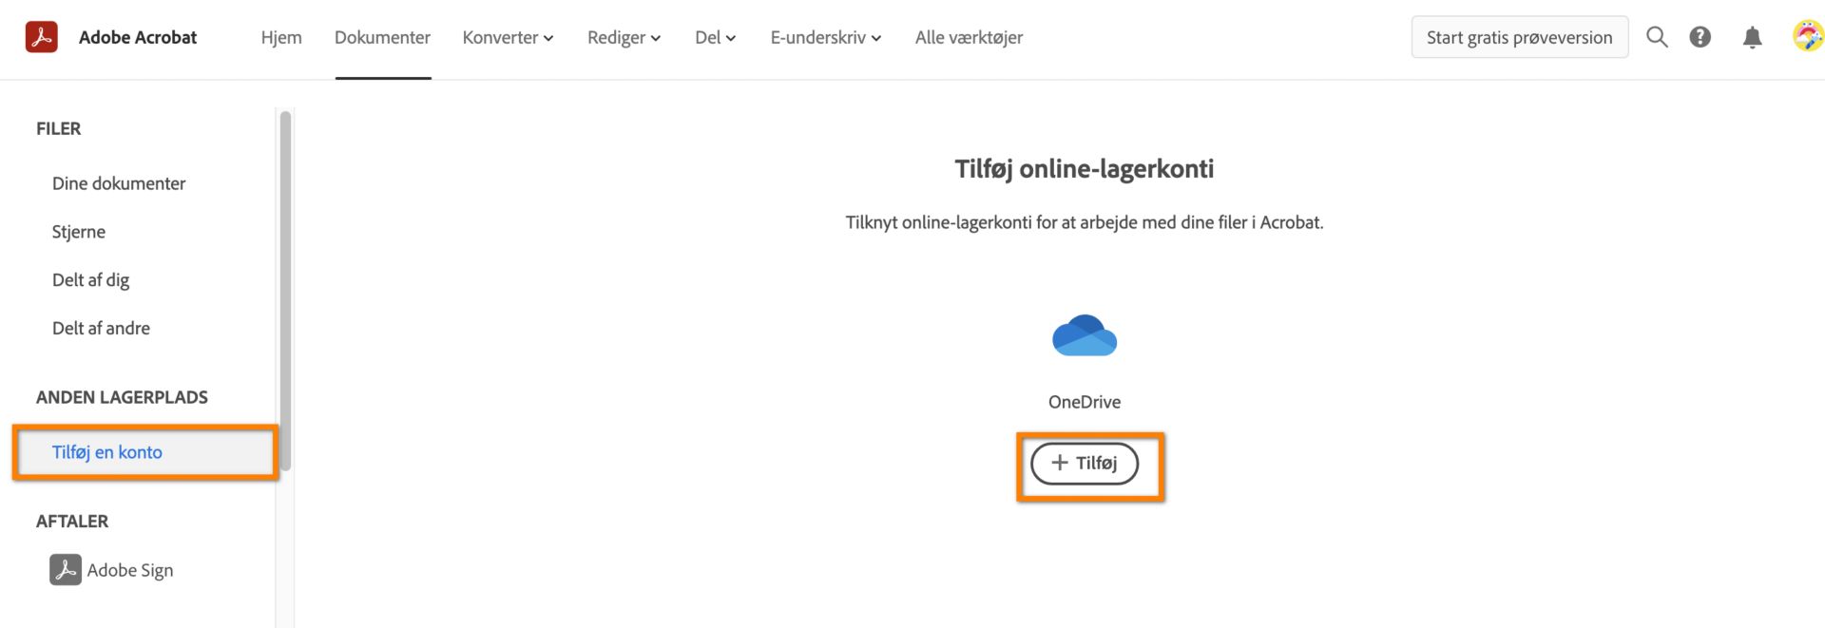The height and width of the screenshot is (628, 1825).
Task: Expand the Konverter dropdown menu
Action: click(508, 37)
